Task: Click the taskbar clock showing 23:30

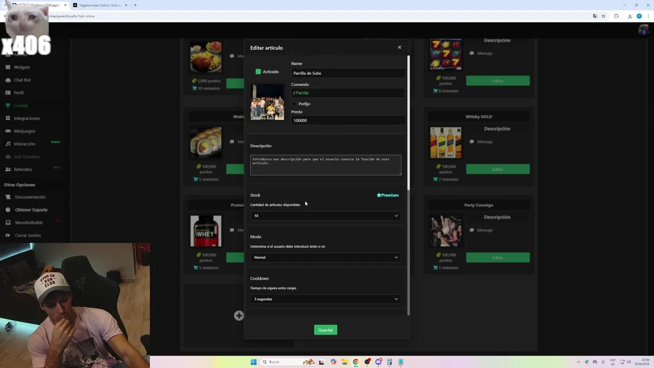Action: 642,362
